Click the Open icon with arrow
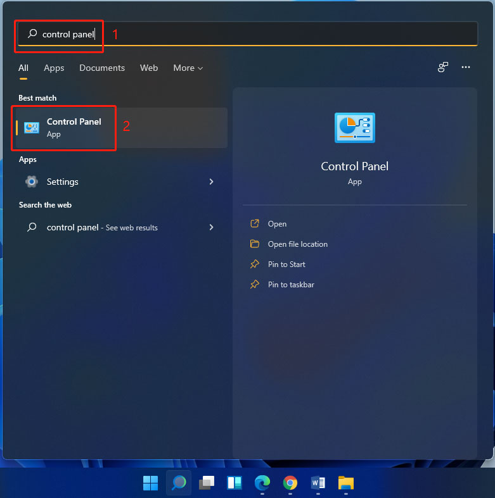495x498 pixels. tap(255, 223)
